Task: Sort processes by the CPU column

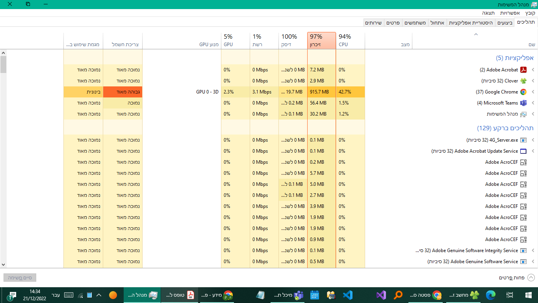Action: [351, 40]
